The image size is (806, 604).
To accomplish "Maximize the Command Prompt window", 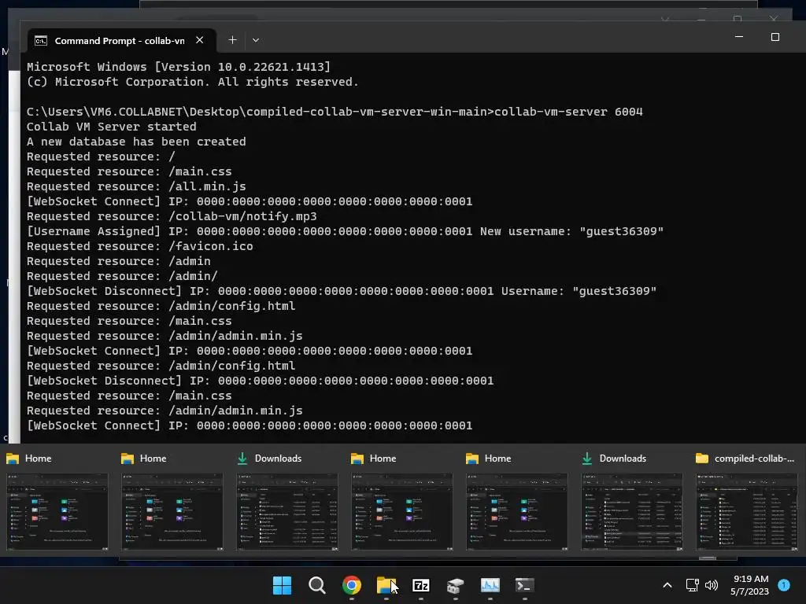I will click(775, 37).
